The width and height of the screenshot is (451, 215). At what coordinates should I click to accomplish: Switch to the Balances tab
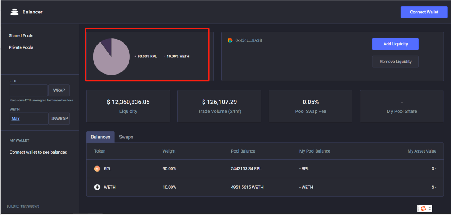coord(100,137)
